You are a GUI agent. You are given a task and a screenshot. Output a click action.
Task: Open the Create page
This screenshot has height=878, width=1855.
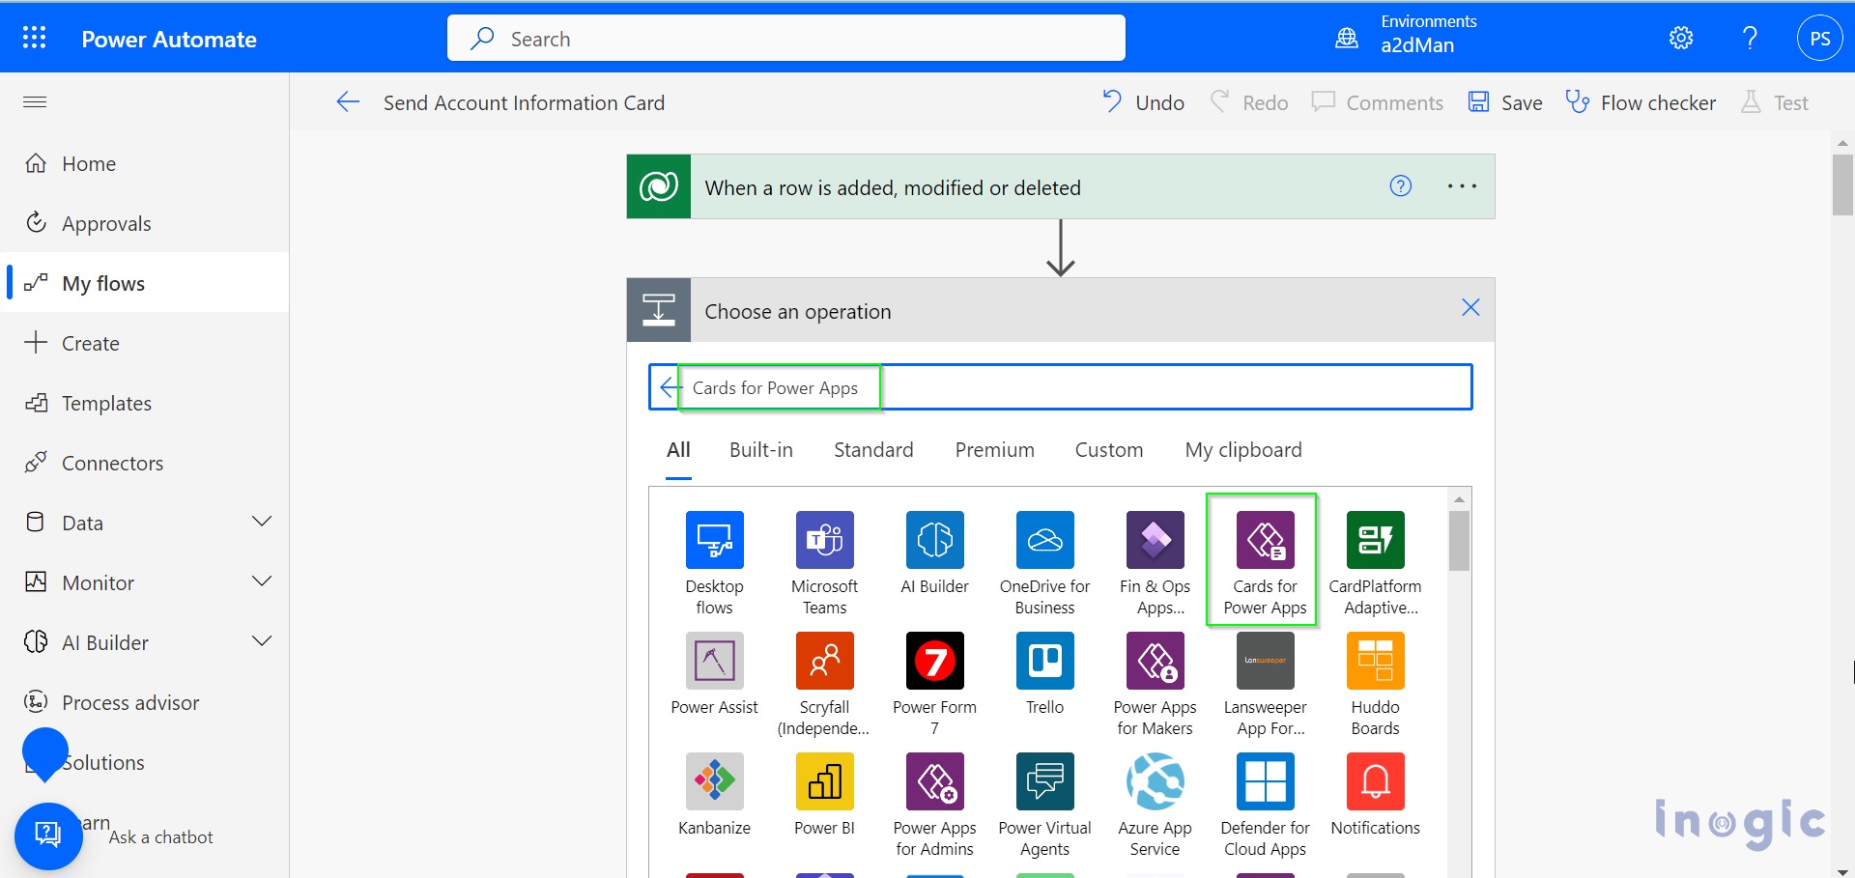pyautogui.click(x=145, y=343)
